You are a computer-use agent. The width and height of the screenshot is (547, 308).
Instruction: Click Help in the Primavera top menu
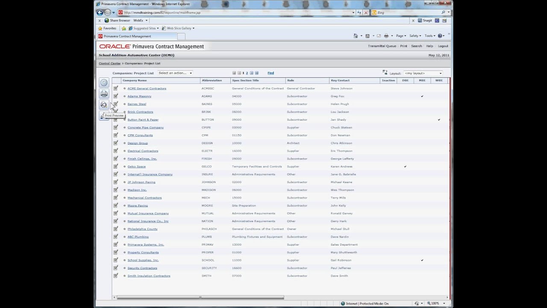click(x=429, y=46)
